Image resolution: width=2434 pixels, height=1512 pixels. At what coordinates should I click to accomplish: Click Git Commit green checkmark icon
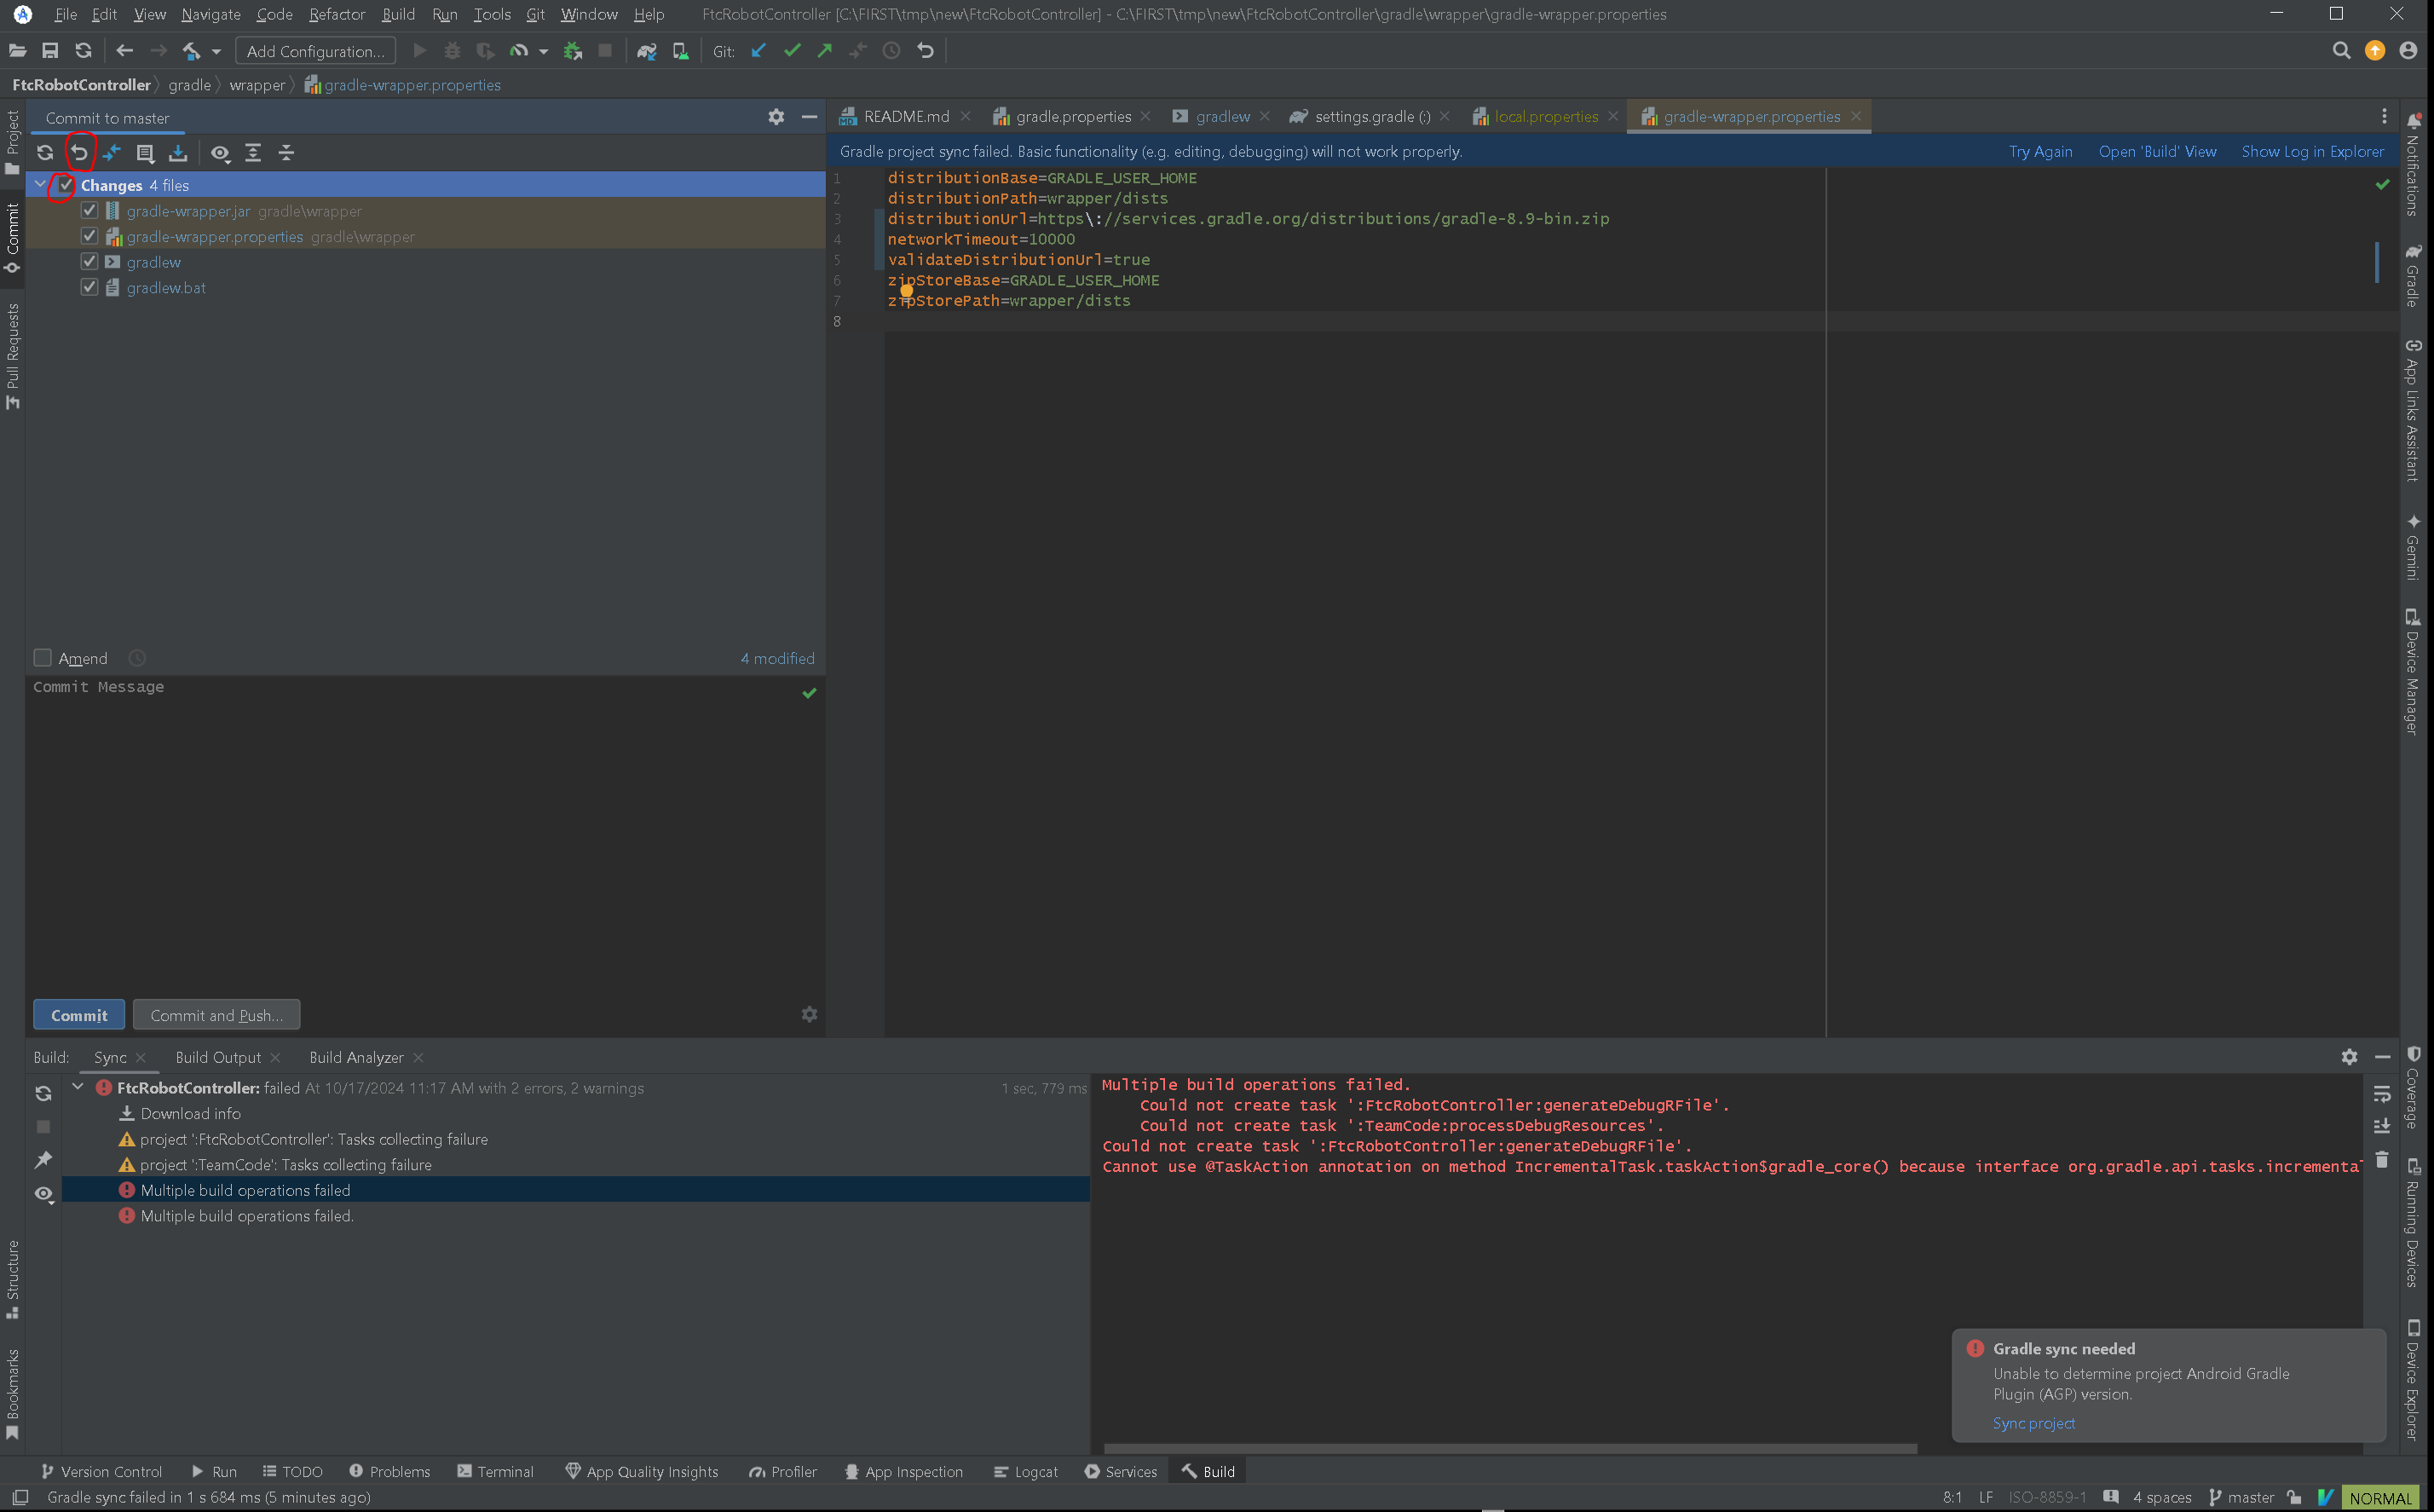click(x=792, y=51)
